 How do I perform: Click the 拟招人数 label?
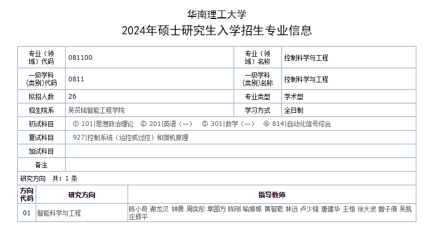(x=41, y=97)
